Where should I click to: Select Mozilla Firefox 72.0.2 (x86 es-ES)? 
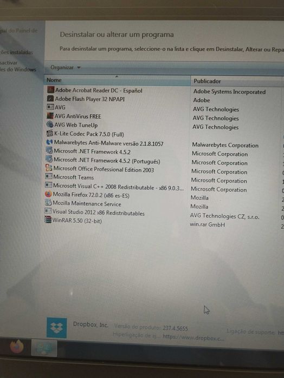(x=91, y=195)
